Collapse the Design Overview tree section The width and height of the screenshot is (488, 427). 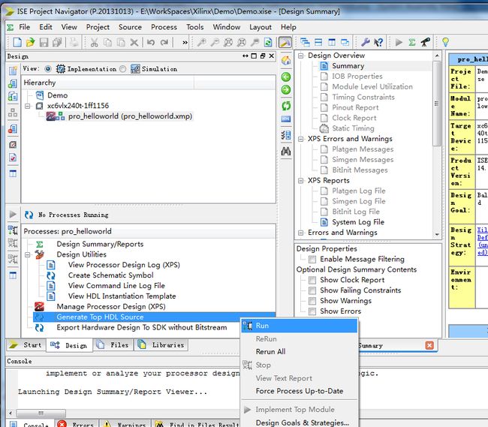[300, 56]
